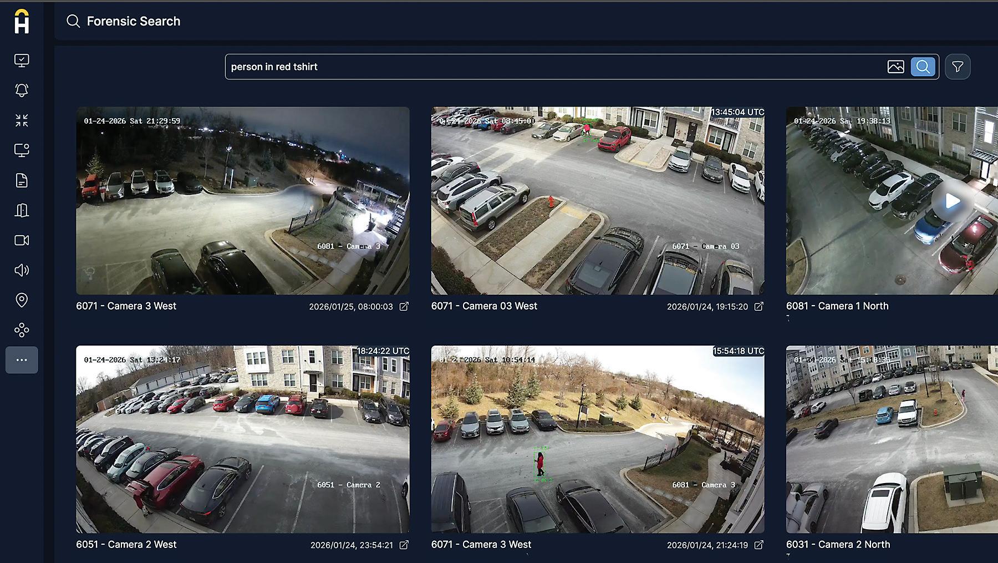The width and height of the screenshot is (998, 563).
Task: Click the more options ellipsis in sidebar
Action: 22,360
